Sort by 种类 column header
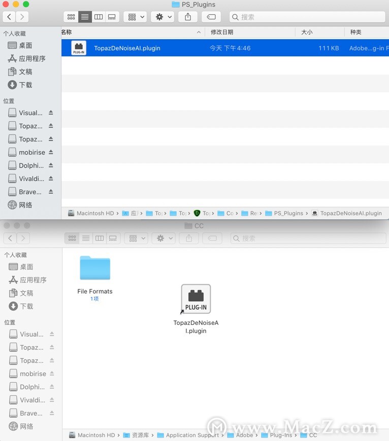 367,32
